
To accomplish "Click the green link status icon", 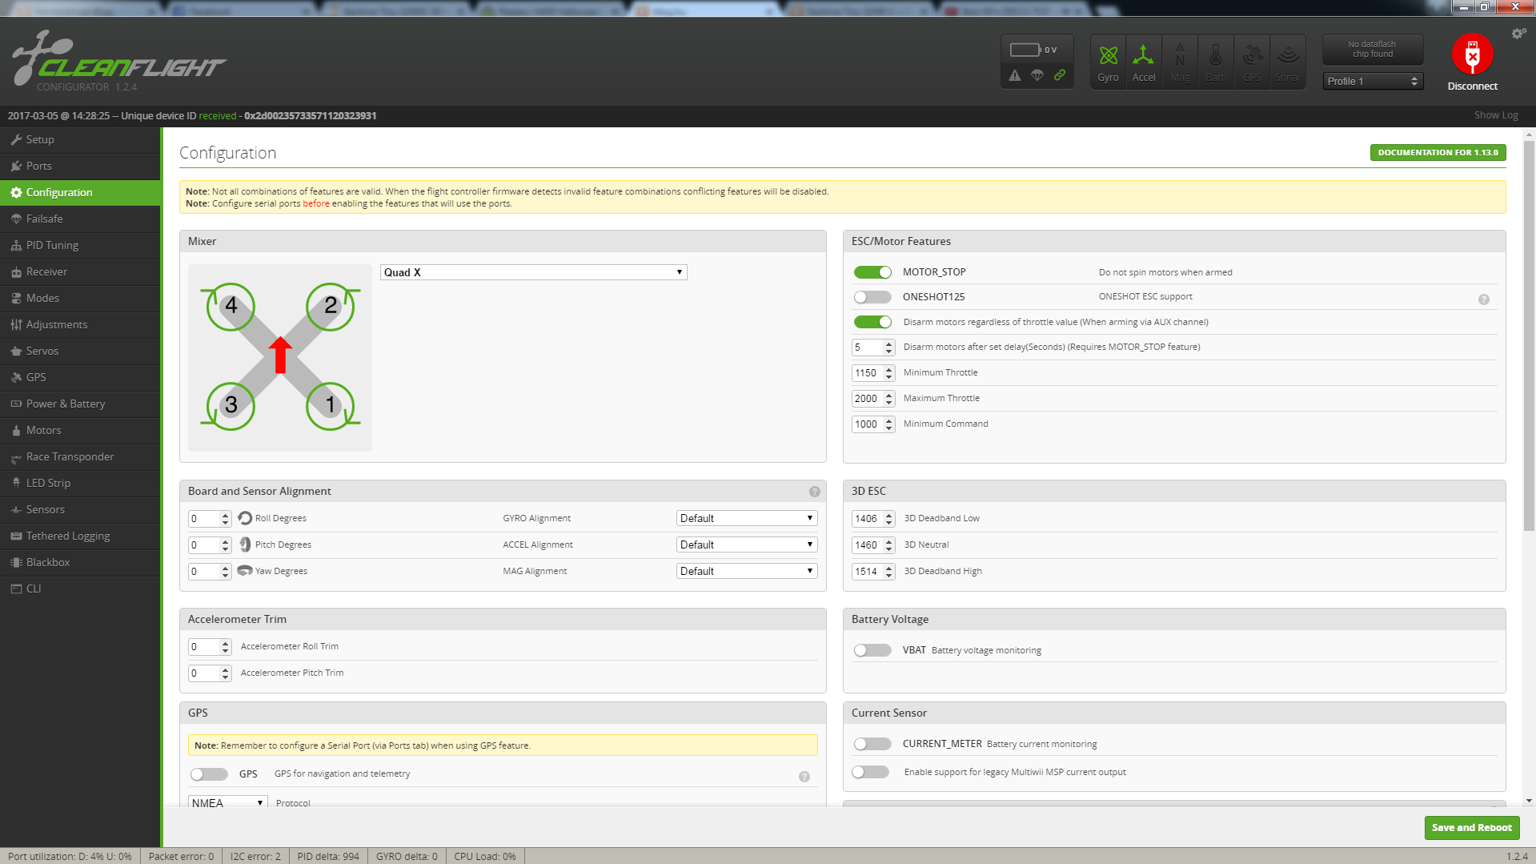I will 1060,75.
